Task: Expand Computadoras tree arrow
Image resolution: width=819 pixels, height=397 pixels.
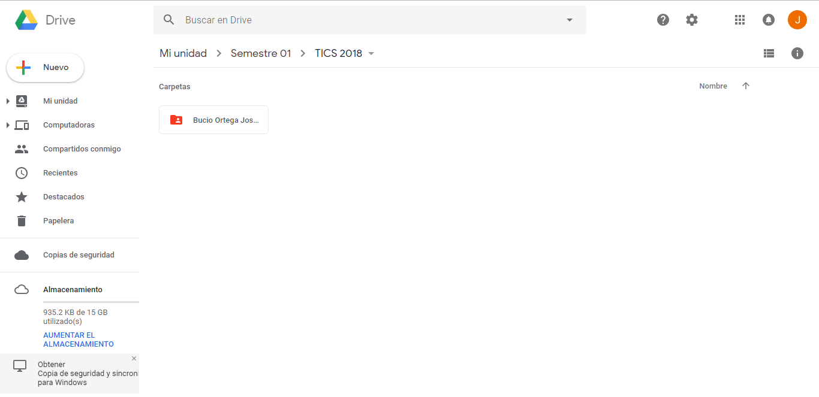Action: click(x=8, y=125)
